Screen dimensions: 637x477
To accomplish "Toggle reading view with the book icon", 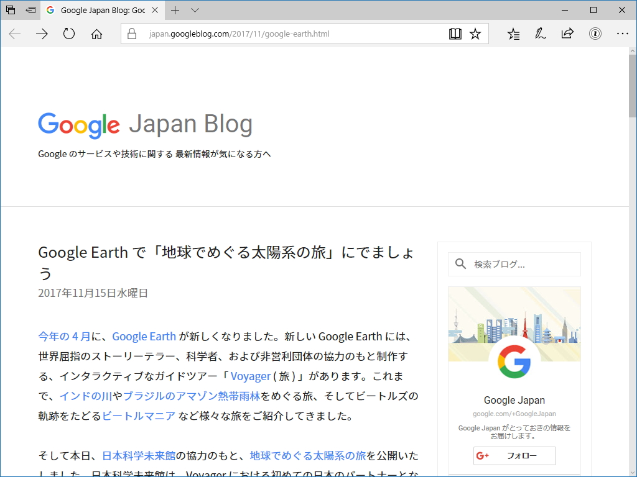I will tap(455, 34).
